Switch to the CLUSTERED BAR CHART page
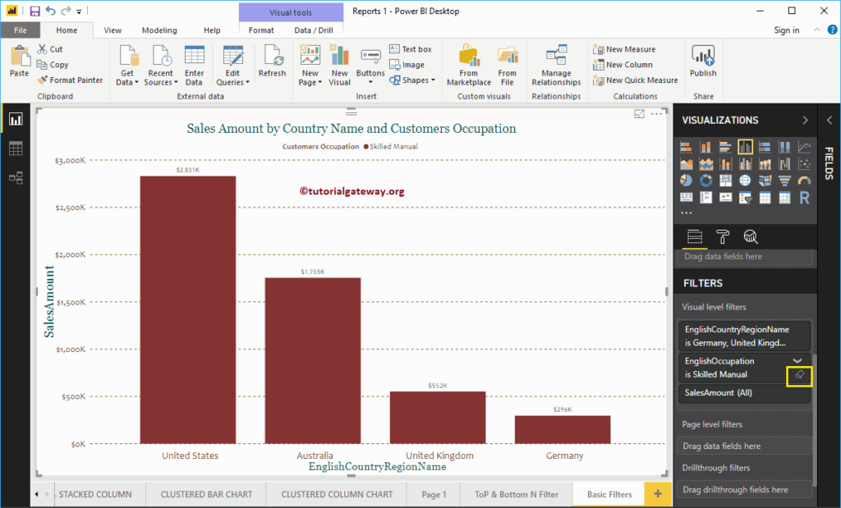 [206, 495]
